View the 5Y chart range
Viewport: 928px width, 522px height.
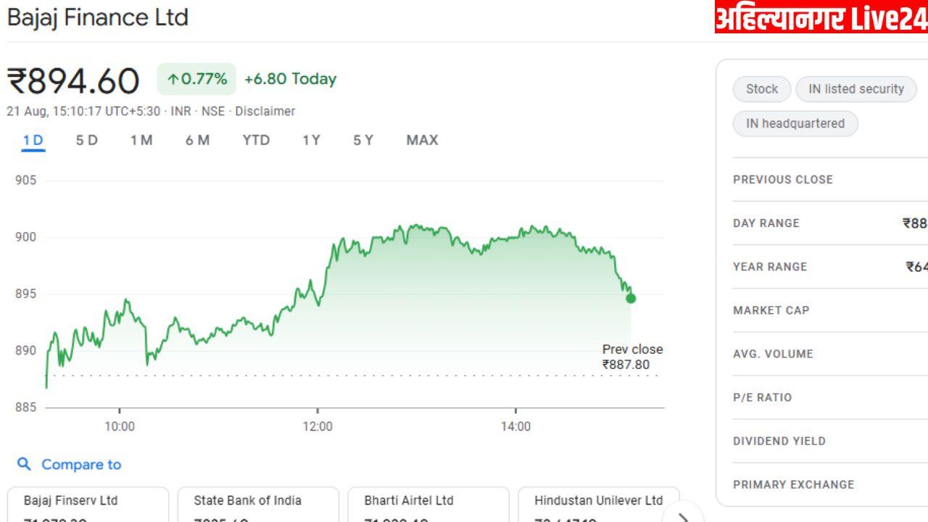(x=363, y=141)
